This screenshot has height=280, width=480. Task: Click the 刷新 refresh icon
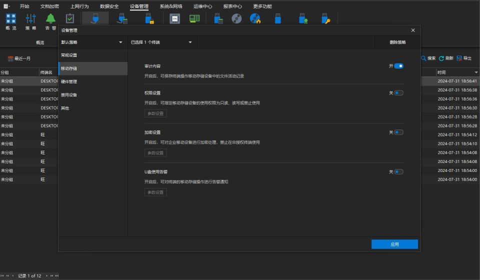pos(441,58)
